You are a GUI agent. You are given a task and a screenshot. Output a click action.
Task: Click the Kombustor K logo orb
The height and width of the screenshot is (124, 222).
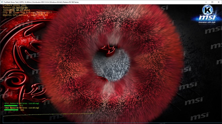[x=207, y=10]
